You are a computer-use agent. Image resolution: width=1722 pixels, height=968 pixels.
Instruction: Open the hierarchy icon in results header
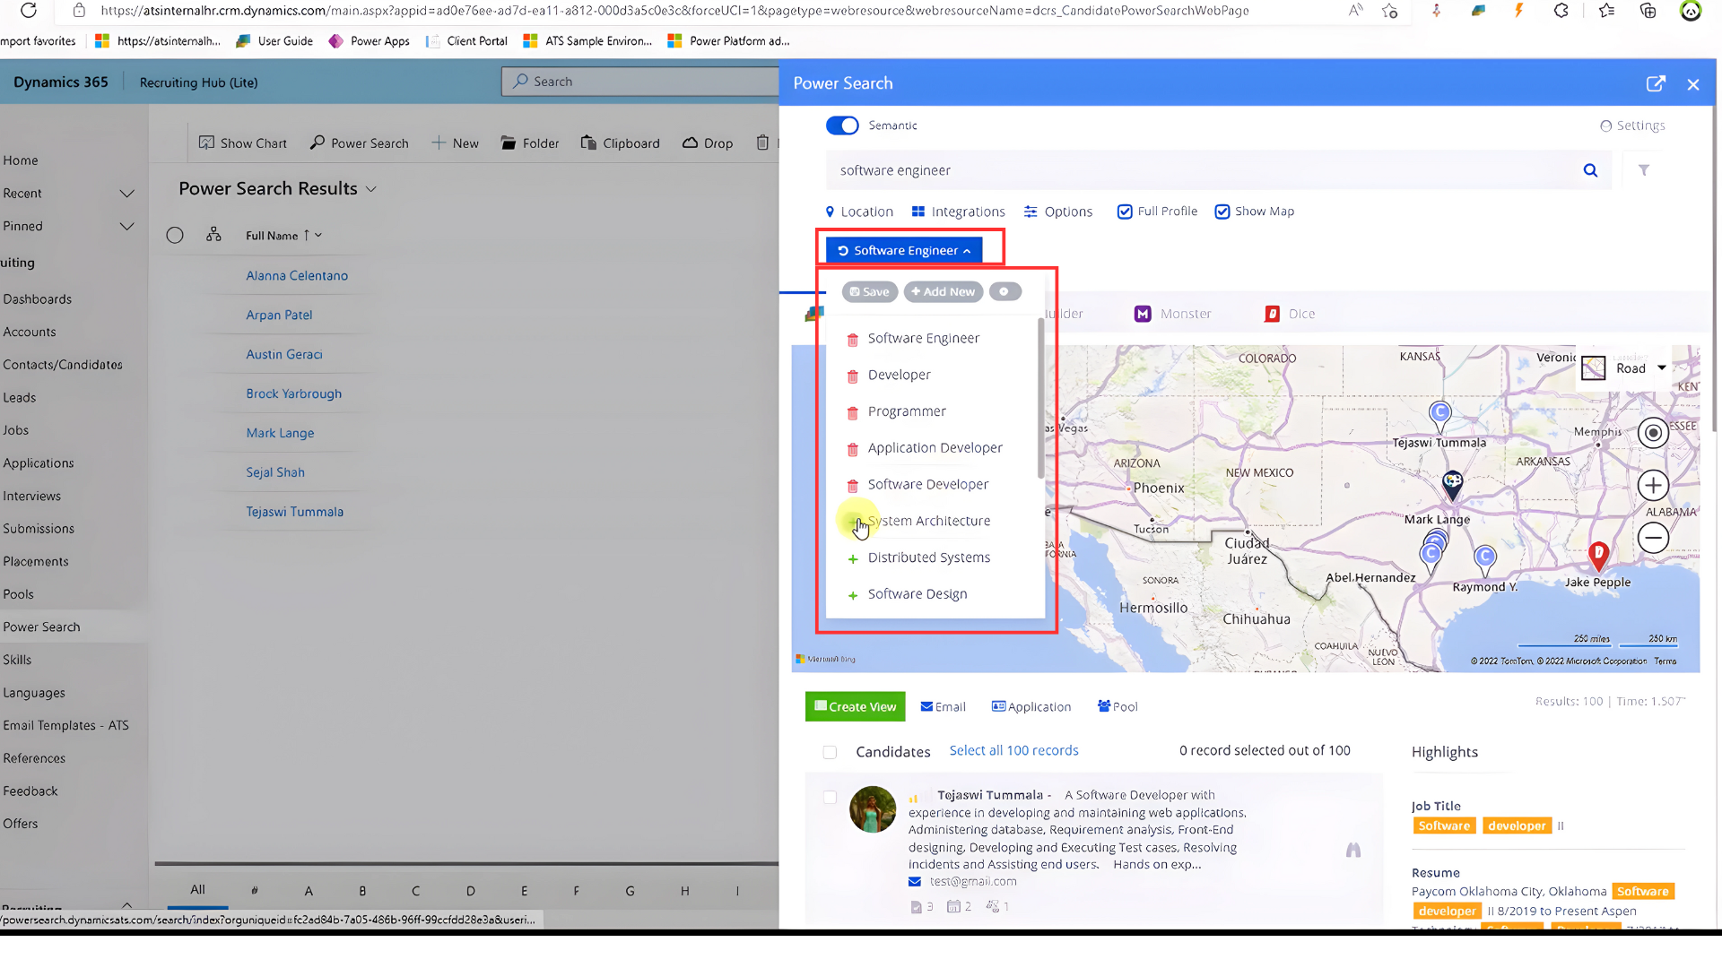click(x=213, y=235)
